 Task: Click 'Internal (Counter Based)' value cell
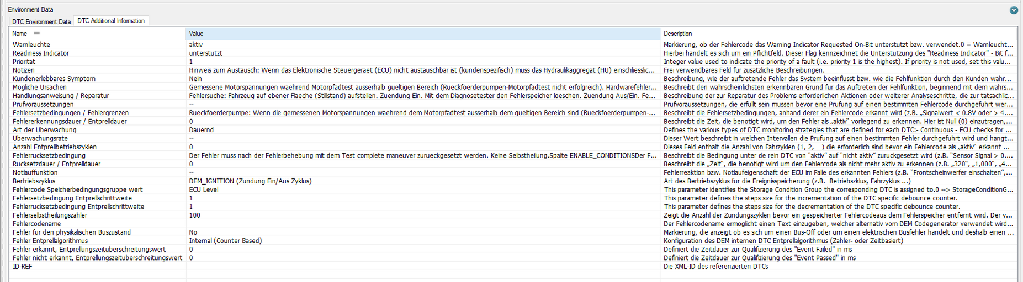tap(225, 241)
